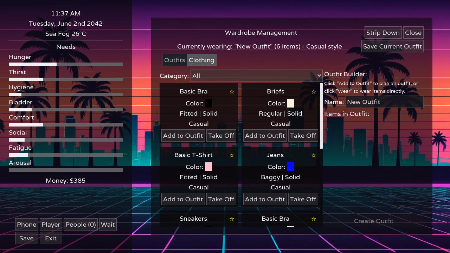Add Basic Bra to outfit

click(x=183, y=136)
